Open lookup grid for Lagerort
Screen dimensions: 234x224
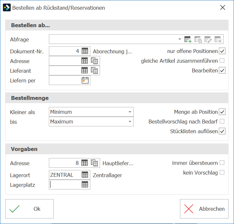85,175
